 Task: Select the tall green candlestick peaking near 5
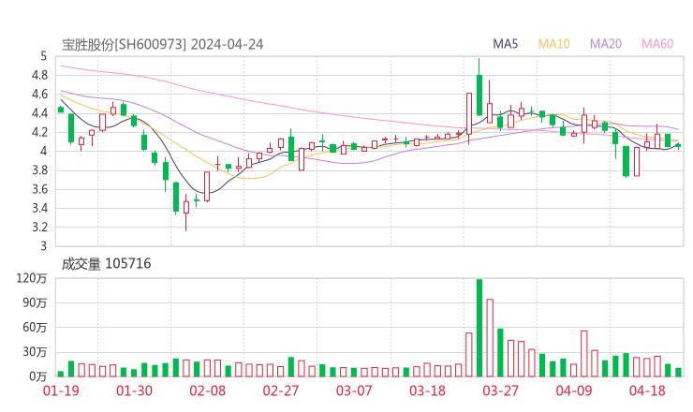tap(479, 87)
